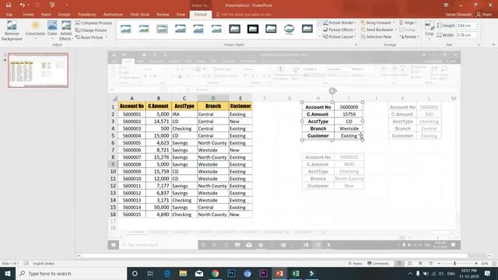Open the Color adjustment dropdown
The width and height of the screenshot is (498, 280).
click(x=52, y=31)
